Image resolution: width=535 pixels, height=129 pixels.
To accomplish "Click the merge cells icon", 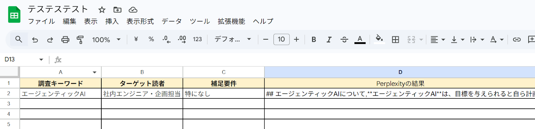I will point(411,40).
